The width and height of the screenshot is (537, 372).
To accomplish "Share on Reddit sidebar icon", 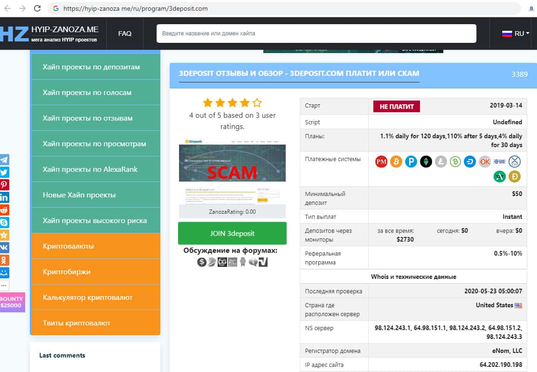I will point(4,210).
